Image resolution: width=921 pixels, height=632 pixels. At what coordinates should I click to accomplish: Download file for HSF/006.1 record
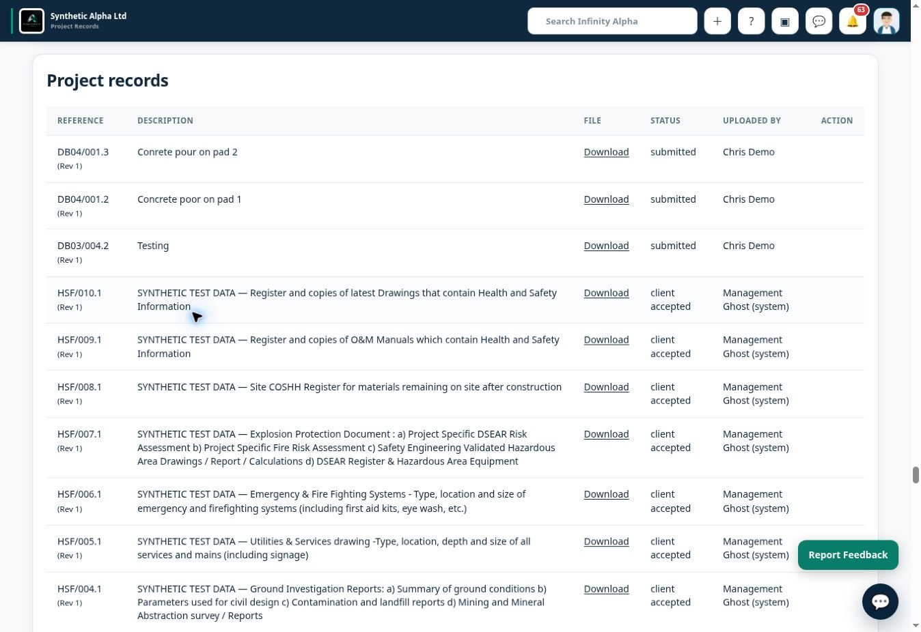tap(606, 494)
